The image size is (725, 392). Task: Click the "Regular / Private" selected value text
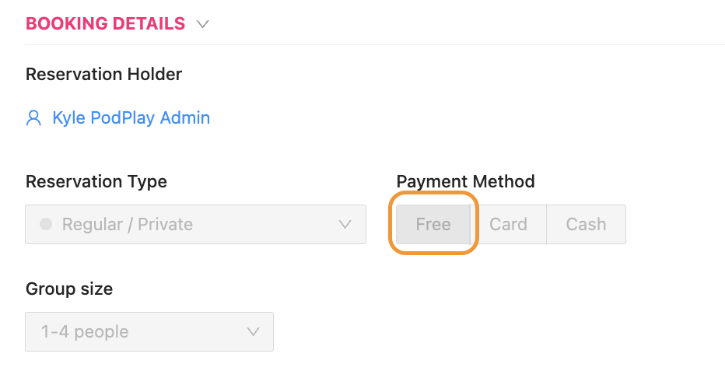coord(128,224)
